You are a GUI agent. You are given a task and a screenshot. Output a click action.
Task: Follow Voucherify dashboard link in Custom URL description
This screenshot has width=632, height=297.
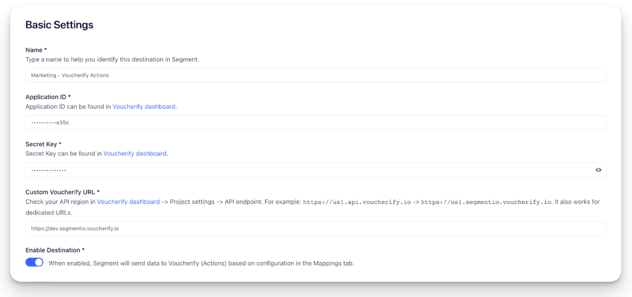coord(128,202)
